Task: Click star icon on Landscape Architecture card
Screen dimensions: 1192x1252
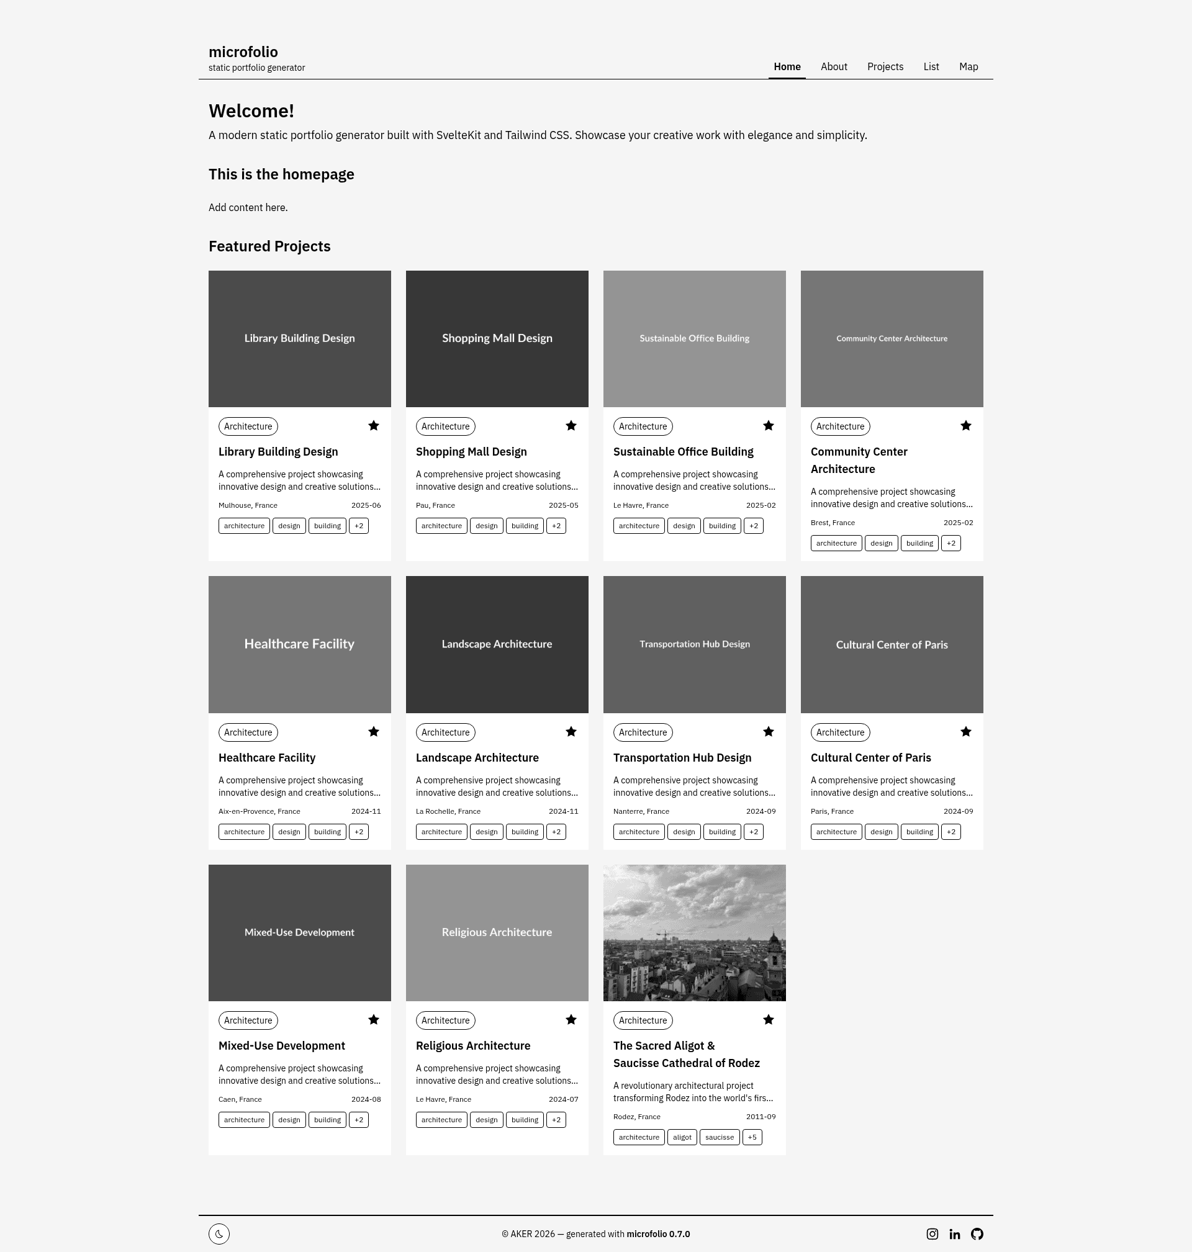Action: tap(571, 732)
